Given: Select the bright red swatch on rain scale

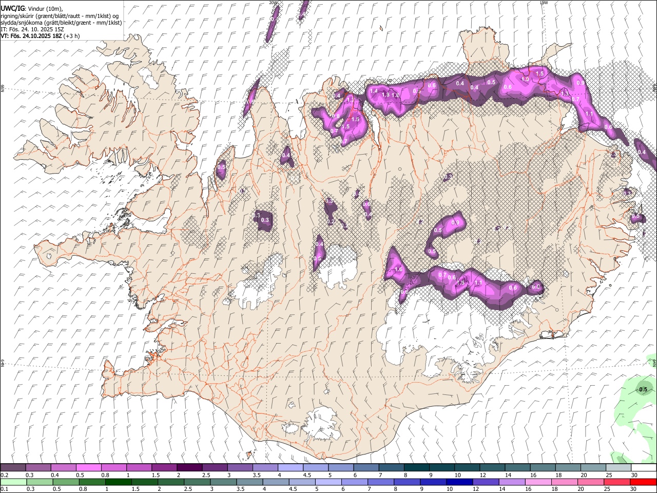Looking at the screenshot, I should (x=643, y=482).
